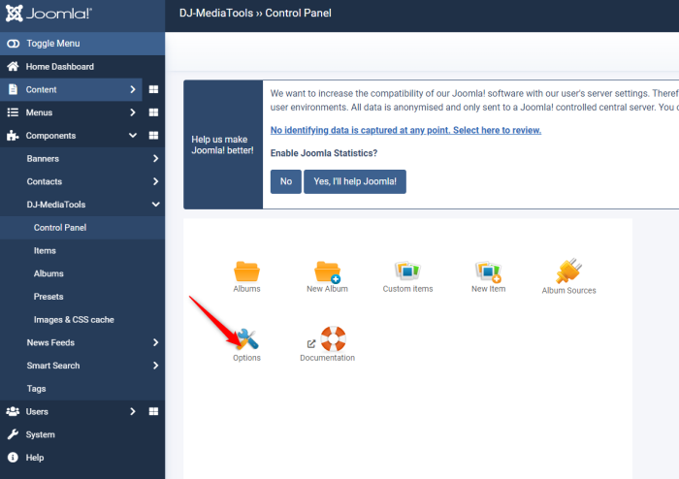Open the Albums folder icon

coord(246,271)
